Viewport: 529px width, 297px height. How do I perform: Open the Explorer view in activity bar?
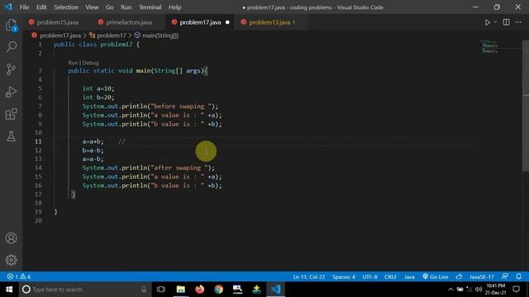click(11, 26)
